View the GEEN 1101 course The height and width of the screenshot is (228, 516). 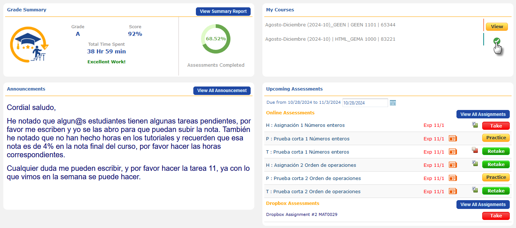pyautogui.click(x=497, y=27)
